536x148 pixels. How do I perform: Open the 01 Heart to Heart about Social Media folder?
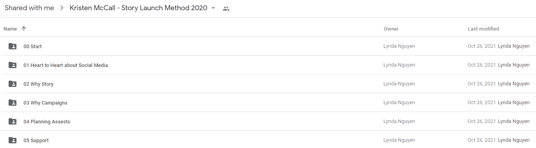click(x=66, y=65)
